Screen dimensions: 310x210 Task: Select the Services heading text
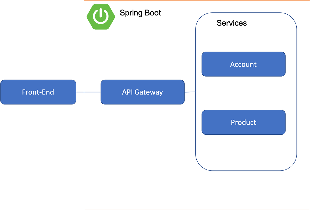(231, 23)
